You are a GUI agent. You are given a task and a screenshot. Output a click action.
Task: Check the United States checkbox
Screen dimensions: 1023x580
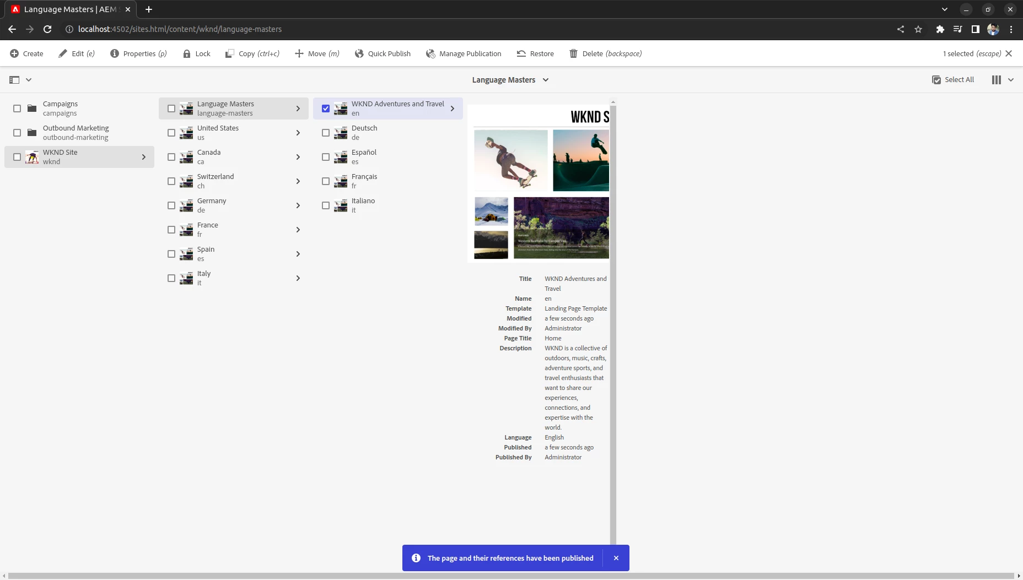(171, 133)
